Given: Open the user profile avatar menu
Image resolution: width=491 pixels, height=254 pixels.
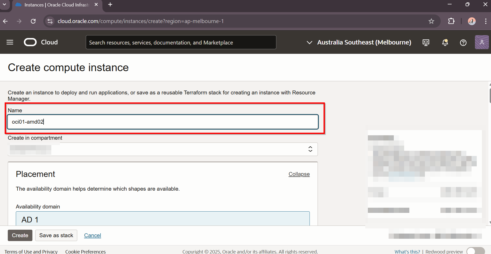Looking at the screenshot, I should (482, 42).
